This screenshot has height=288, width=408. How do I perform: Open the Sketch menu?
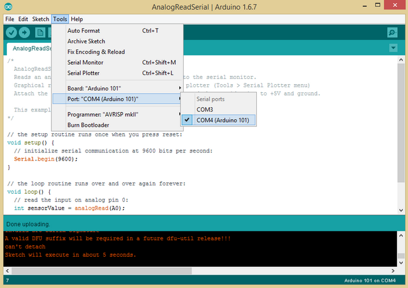click(41, 19)
